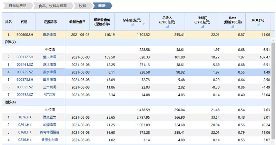Click market cap value 2,797.95
276x145 pixels.
pos(143,117)
